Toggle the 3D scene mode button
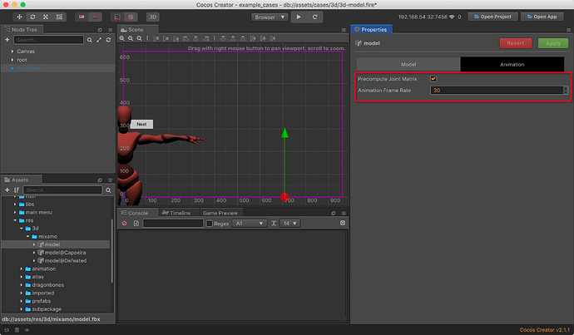574x335 pixels. pos(153,17)
